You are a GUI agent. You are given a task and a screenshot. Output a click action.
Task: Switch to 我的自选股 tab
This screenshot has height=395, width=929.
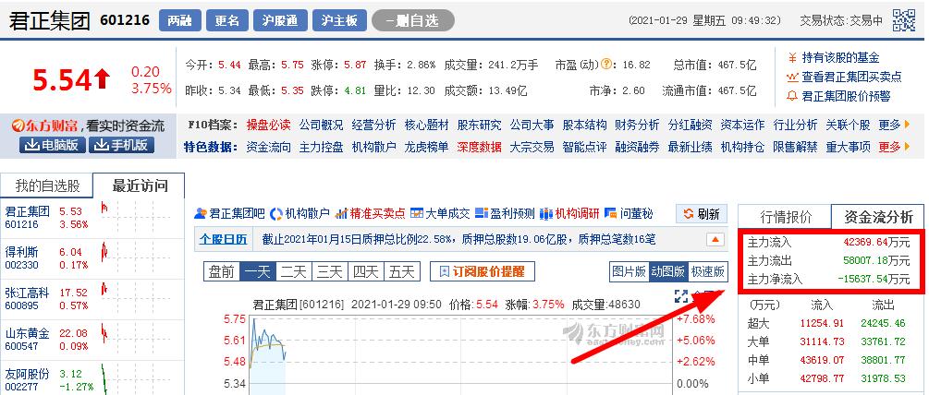coord(47,186)
